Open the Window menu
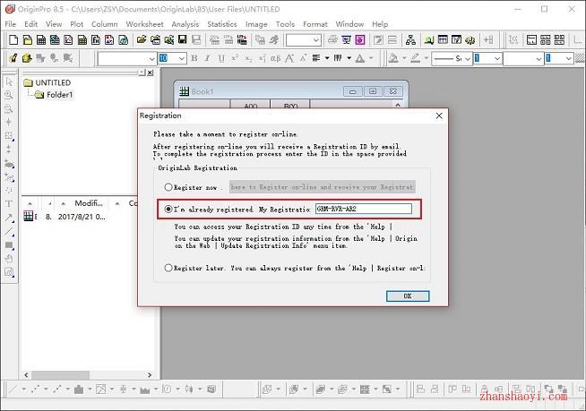Screen dimensions: 586x411 pyautogui.click(x=349, y=24)
